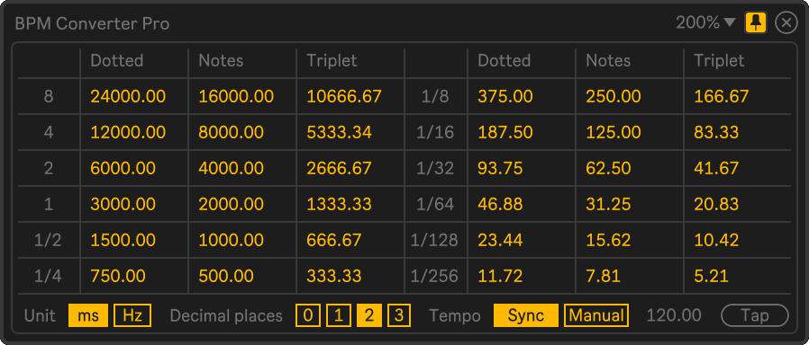809x345 pixels.
Task: Toggle the pin window icon
Action: click(x=756, y=23)
